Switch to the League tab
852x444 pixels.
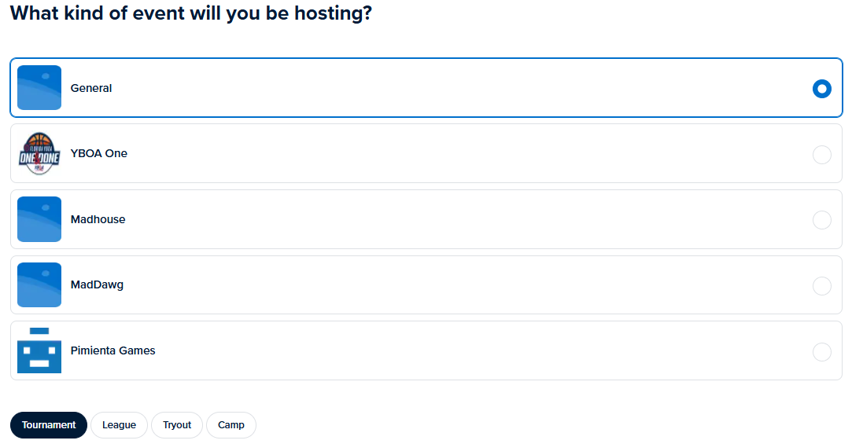click(119, 425)
